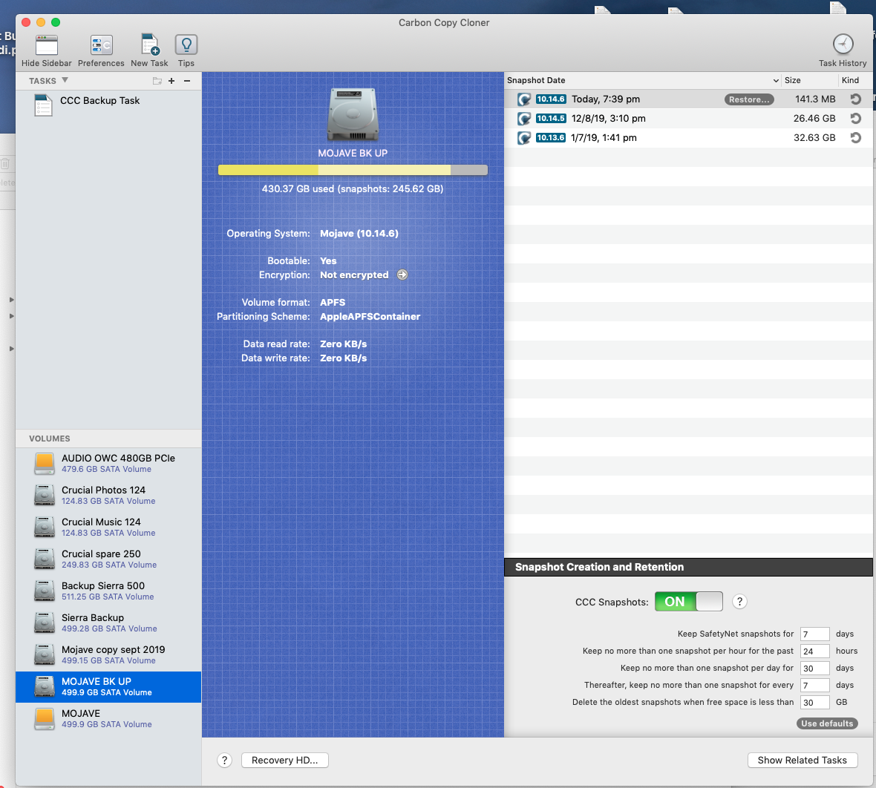
Task: Edit the one snapshot per day field
Action: click(814, 669)
